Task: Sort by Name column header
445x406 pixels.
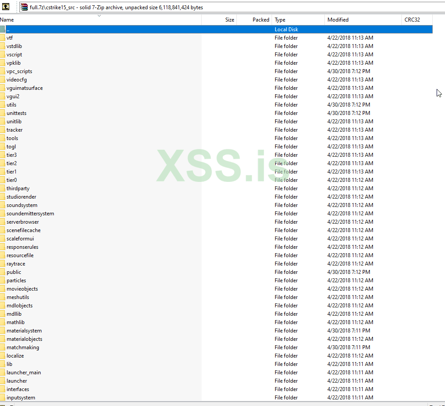Action: tap(100, 19)
